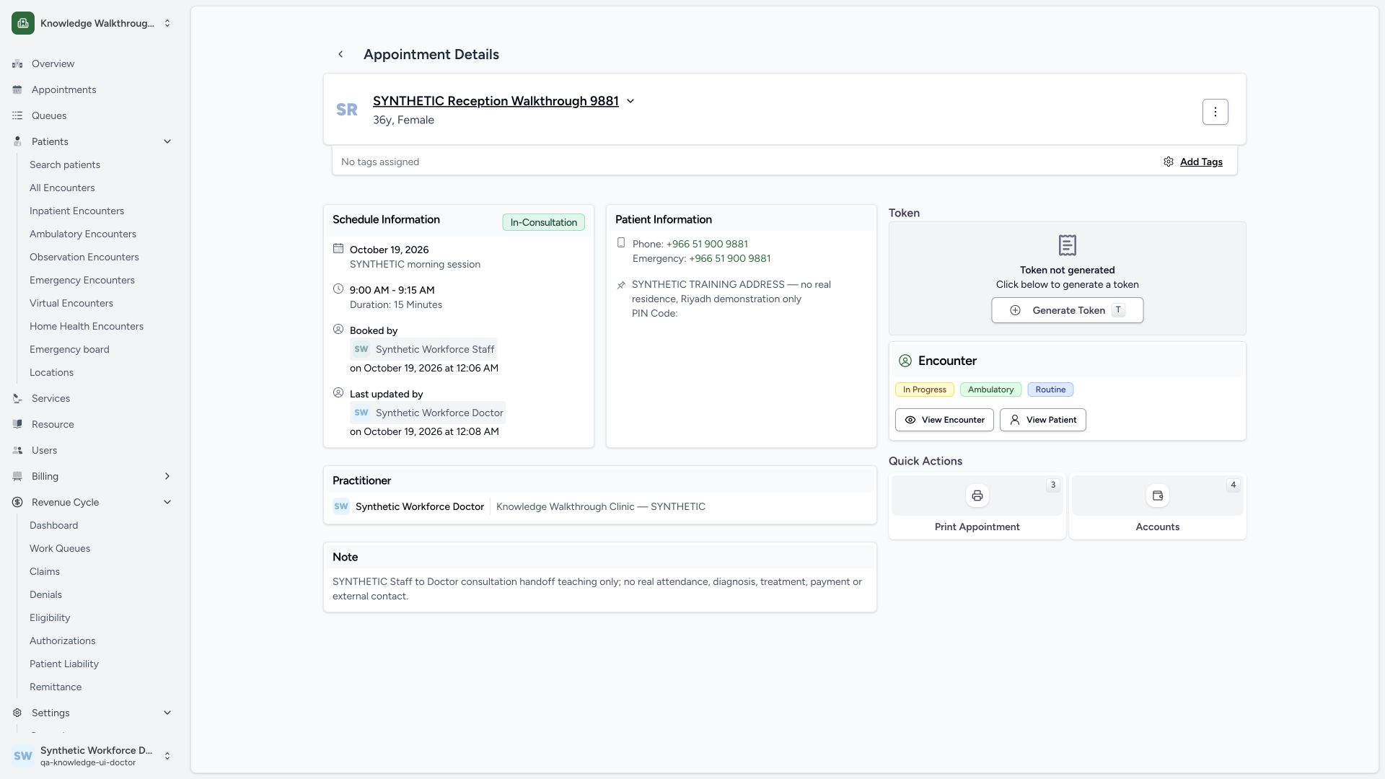The width and height of the screenshot is (1385, 779).
Task: Click the Revenue Cycle dollar icon
Action: 17,503
